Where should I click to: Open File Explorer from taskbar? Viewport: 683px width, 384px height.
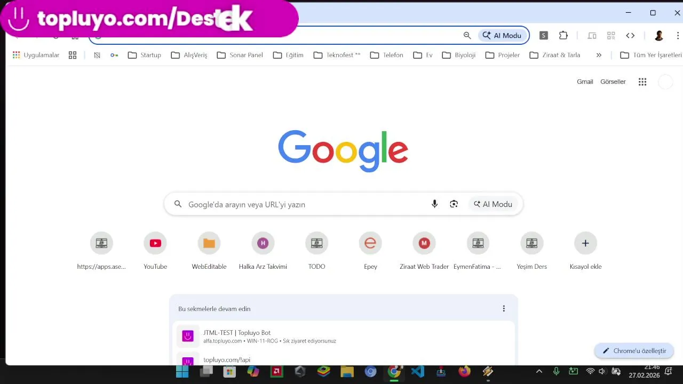[347, 372]
